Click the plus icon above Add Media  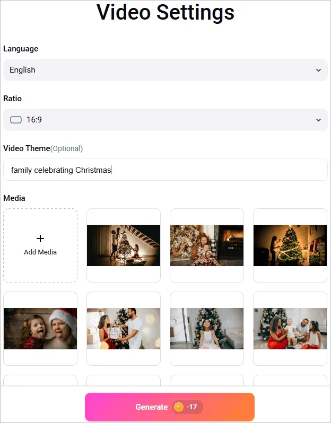[x=40, y=239]
